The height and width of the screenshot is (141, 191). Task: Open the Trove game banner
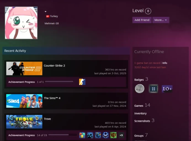coord(24,122)
